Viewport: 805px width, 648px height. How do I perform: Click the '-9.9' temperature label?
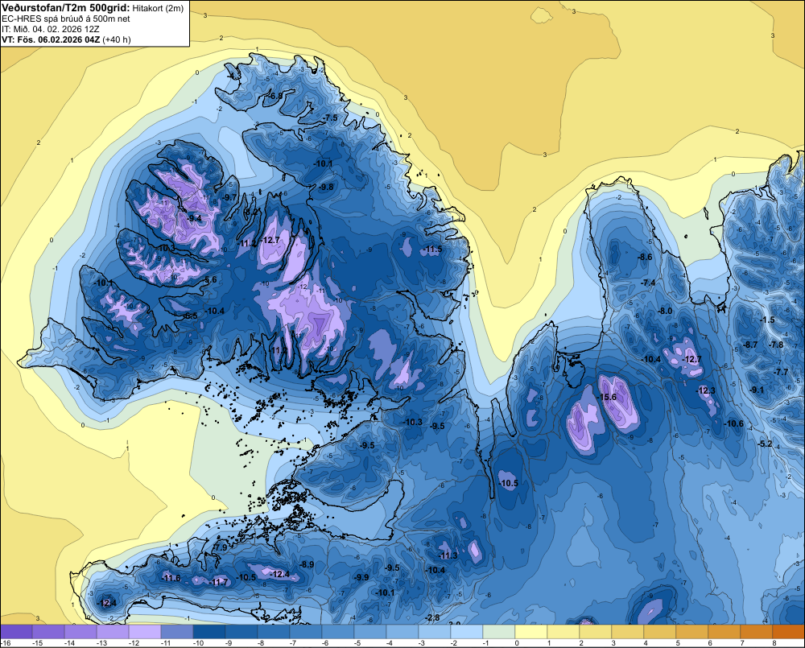(x=361, y=578)
